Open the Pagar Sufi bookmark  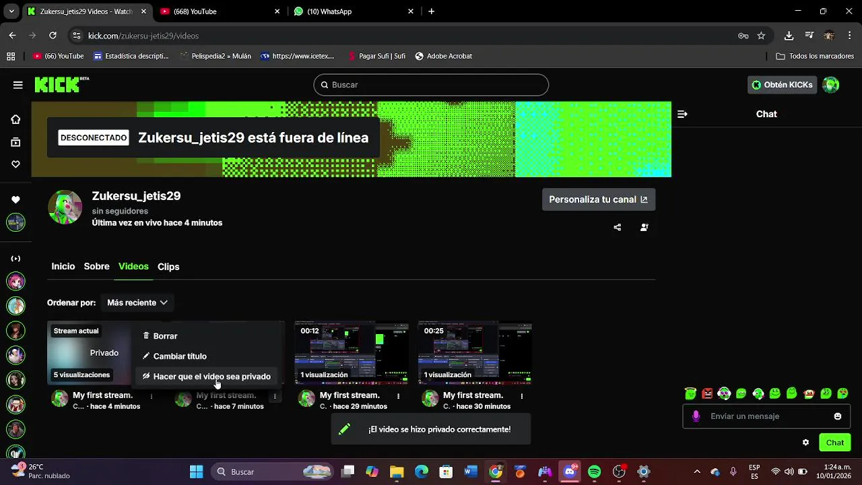pyautogui.click(x=376, y=56)
